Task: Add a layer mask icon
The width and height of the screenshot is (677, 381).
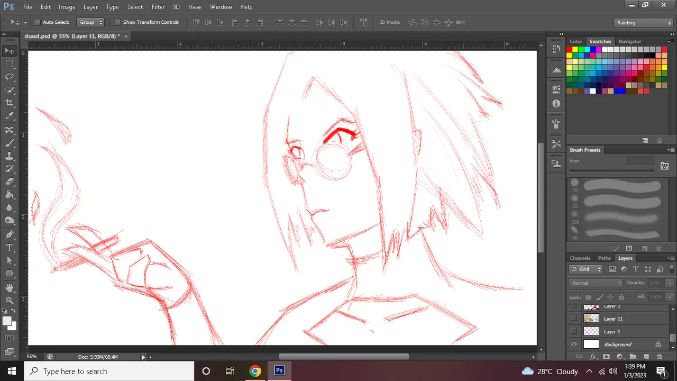Action: [x=606, y=357]
